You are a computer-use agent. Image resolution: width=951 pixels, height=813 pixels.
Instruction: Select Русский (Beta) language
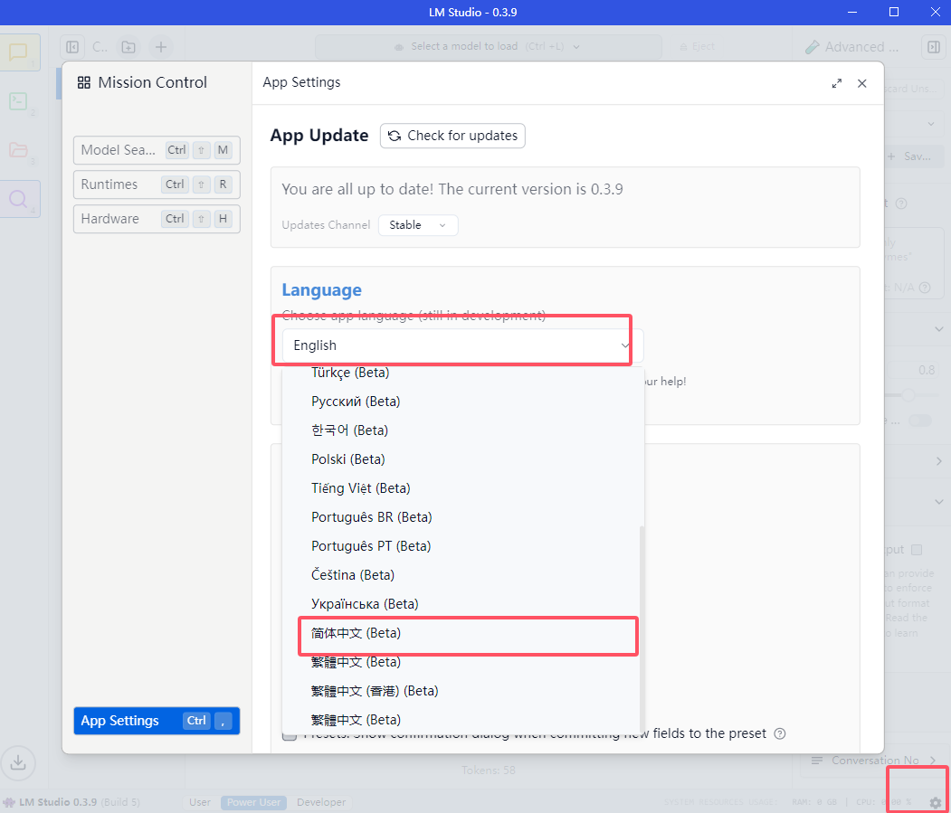(x=461, y=402)
